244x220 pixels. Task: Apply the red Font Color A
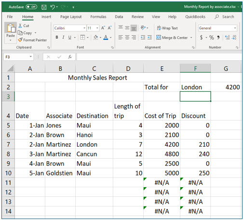tap(106, 37)
